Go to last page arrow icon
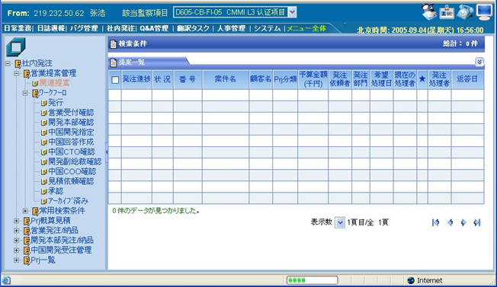The width and height of the screenshot is (497, 287). [477, 222]
